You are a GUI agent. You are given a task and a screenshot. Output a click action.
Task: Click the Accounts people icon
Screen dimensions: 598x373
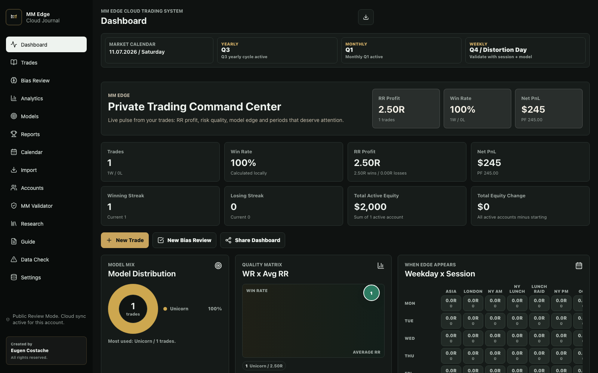(x=14, y=188)
